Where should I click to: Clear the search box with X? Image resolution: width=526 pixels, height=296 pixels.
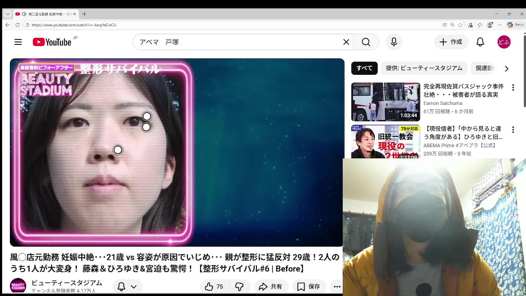[346, 42]
